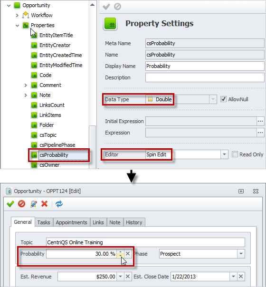Open the History tab

pyautogui.click(x=134, y=222)
